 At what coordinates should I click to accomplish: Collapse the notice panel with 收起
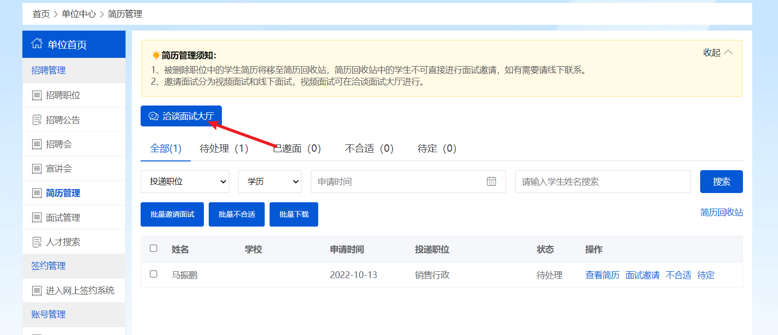(717, 53)
